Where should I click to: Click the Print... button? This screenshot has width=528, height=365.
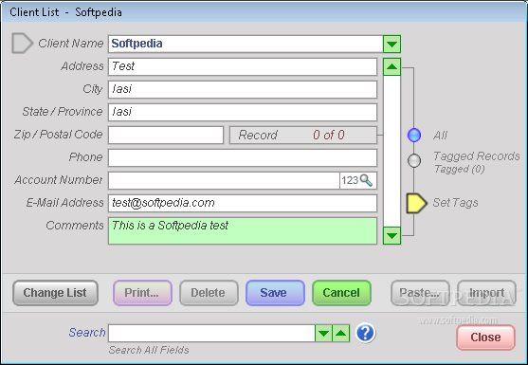142,293
